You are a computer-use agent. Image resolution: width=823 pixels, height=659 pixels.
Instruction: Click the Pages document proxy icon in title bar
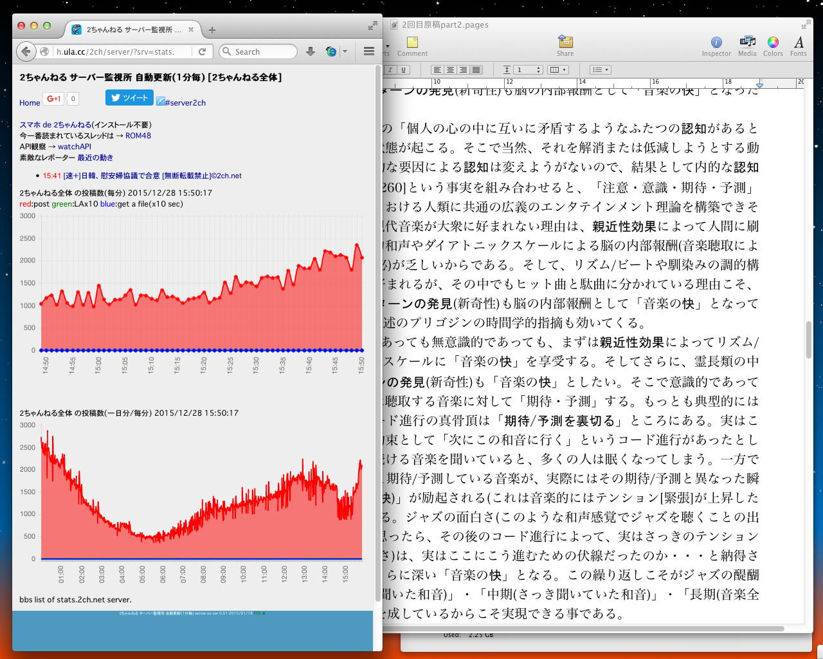pyautogui.click(x=395, y=25)
